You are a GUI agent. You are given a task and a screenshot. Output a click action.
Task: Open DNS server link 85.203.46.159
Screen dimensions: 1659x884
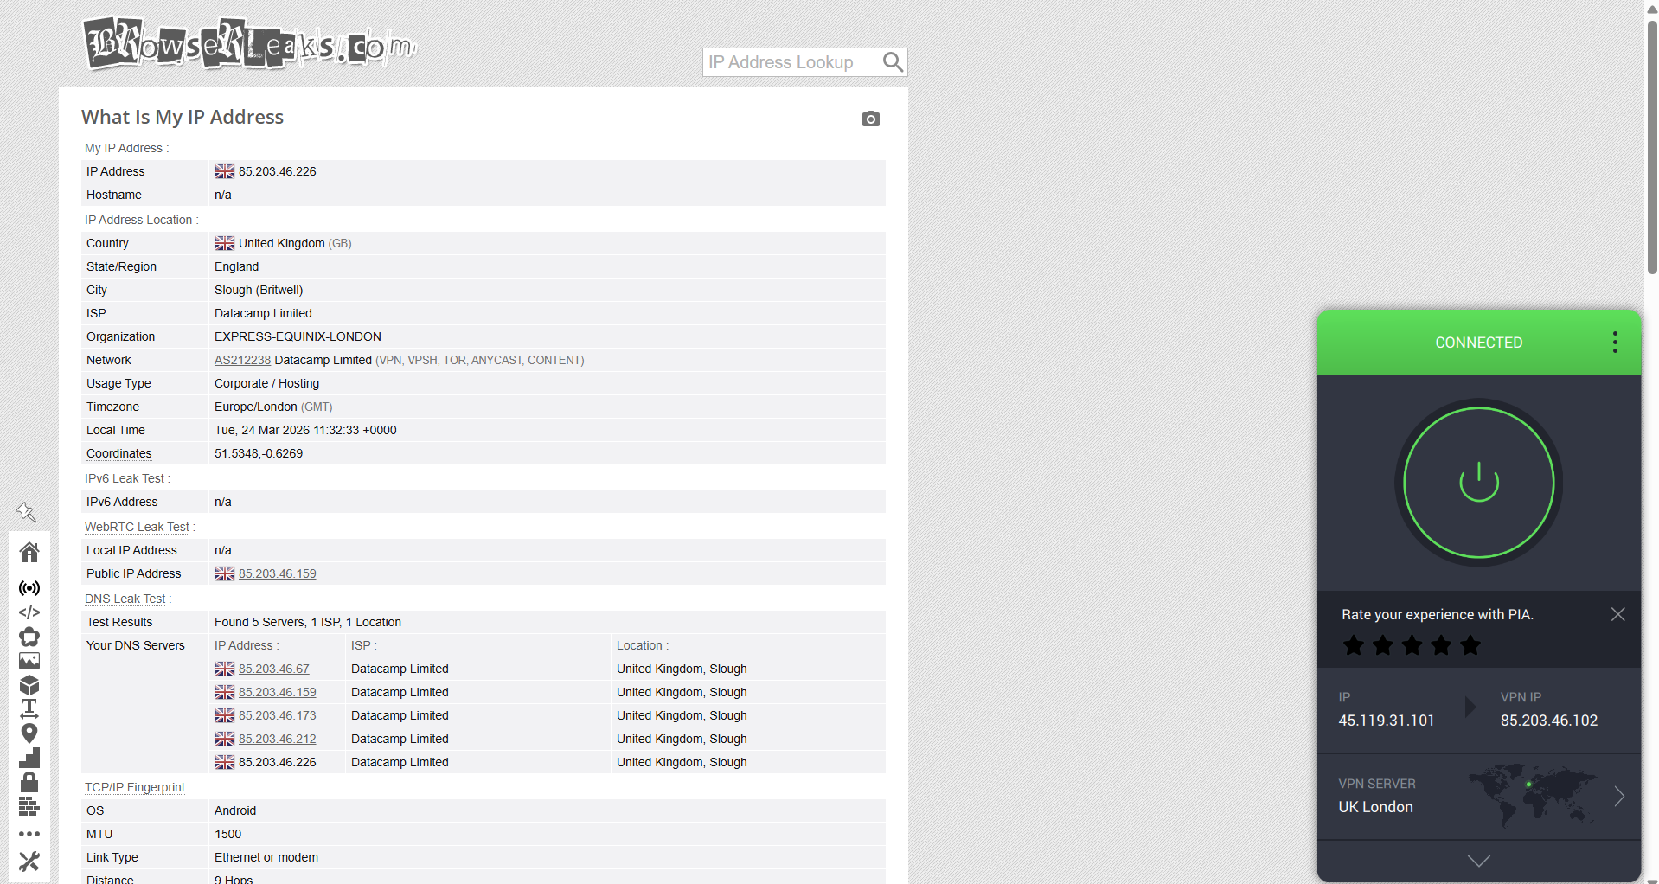click(x=277, y=692)
